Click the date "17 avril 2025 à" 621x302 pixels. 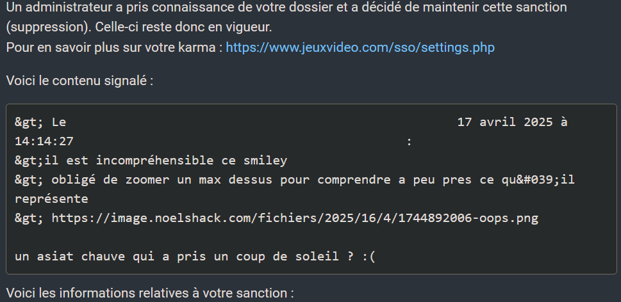pyautogui.click(x=513, y=122)
